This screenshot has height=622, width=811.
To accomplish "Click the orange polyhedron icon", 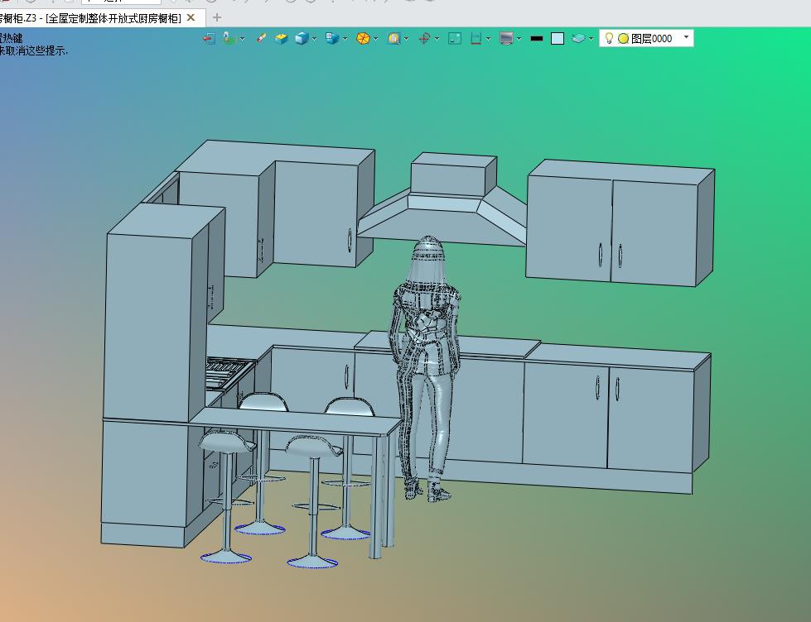I will 363,38.
